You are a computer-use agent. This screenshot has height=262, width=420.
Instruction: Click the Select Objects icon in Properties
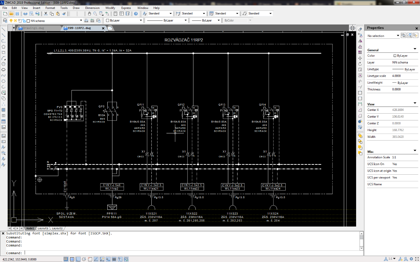point(409,35)
